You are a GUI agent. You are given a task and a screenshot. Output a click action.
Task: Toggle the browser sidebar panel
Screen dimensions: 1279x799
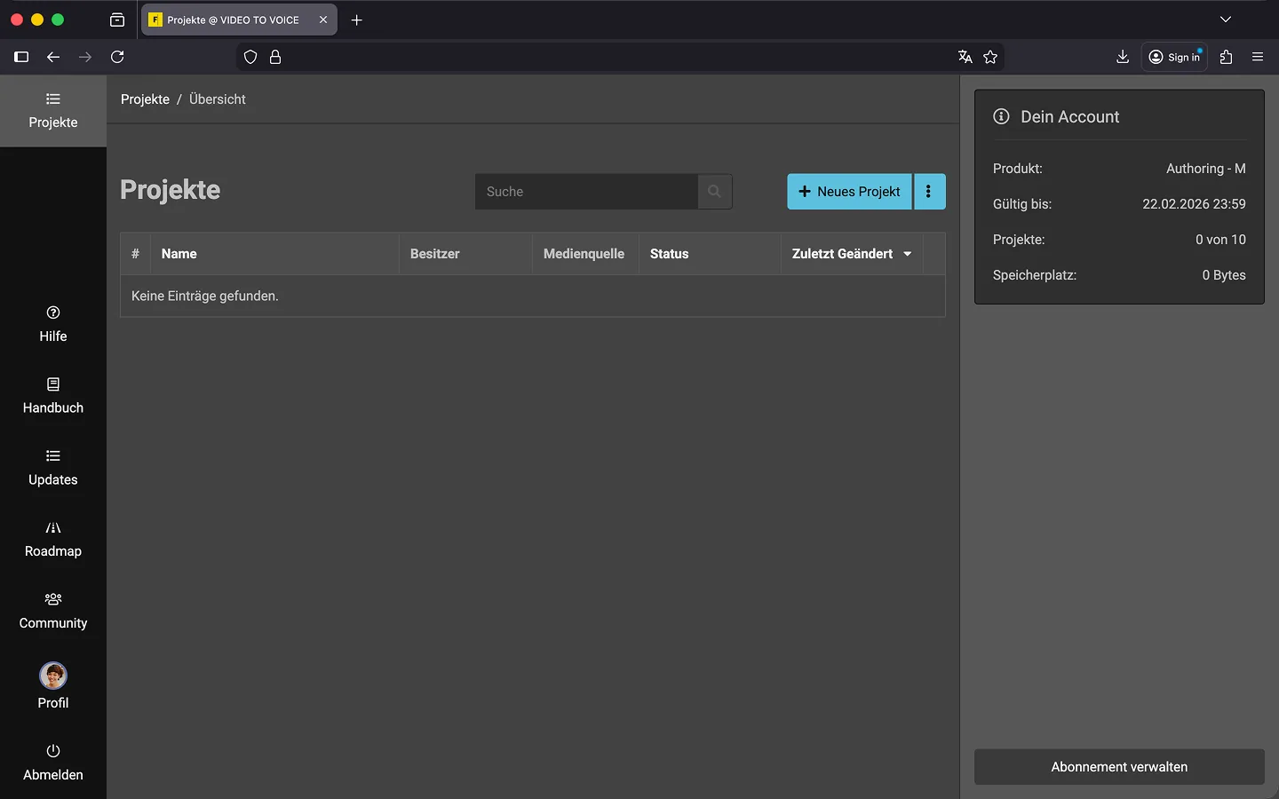click(x=21, y=57)
